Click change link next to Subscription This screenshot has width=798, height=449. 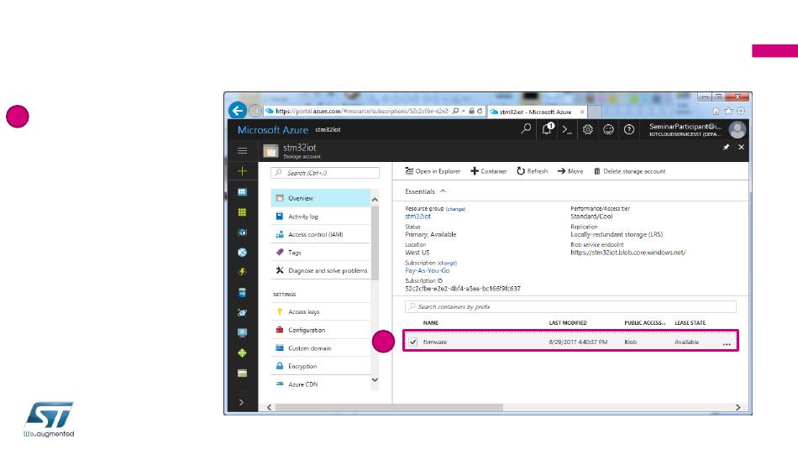coord(448,263)
